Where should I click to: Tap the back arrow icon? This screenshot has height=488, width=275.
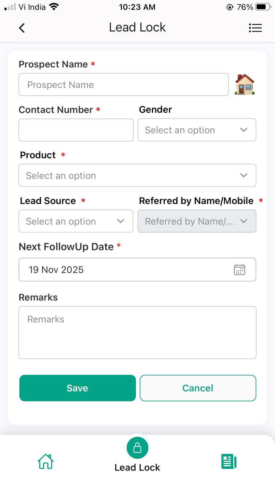tap(22, 28)
